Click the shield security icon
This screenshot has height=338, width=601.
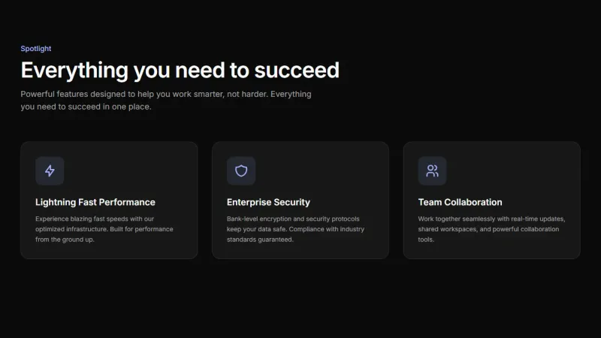(241, 171)
